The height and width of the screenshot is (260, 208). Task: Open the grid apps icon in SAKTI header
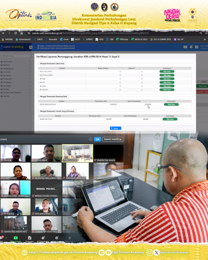pyautogui.click(x=196, y=47)
